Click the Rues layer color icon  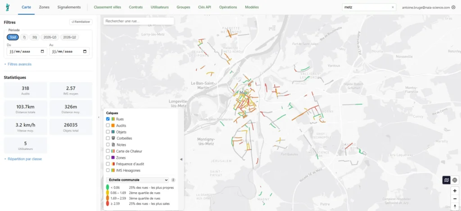point(113,119)
